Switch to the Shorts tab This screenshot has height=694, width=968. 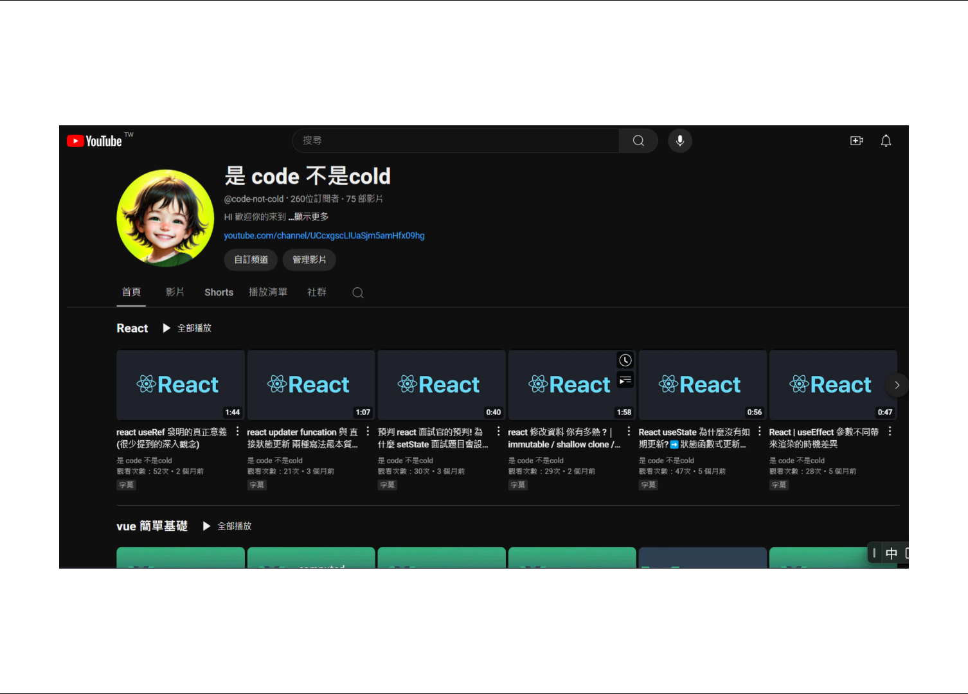click(x=219, y=292)
